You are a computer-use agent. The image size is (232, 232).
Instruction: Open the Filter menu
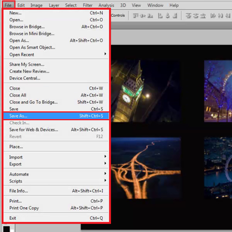tap(88, 5)
